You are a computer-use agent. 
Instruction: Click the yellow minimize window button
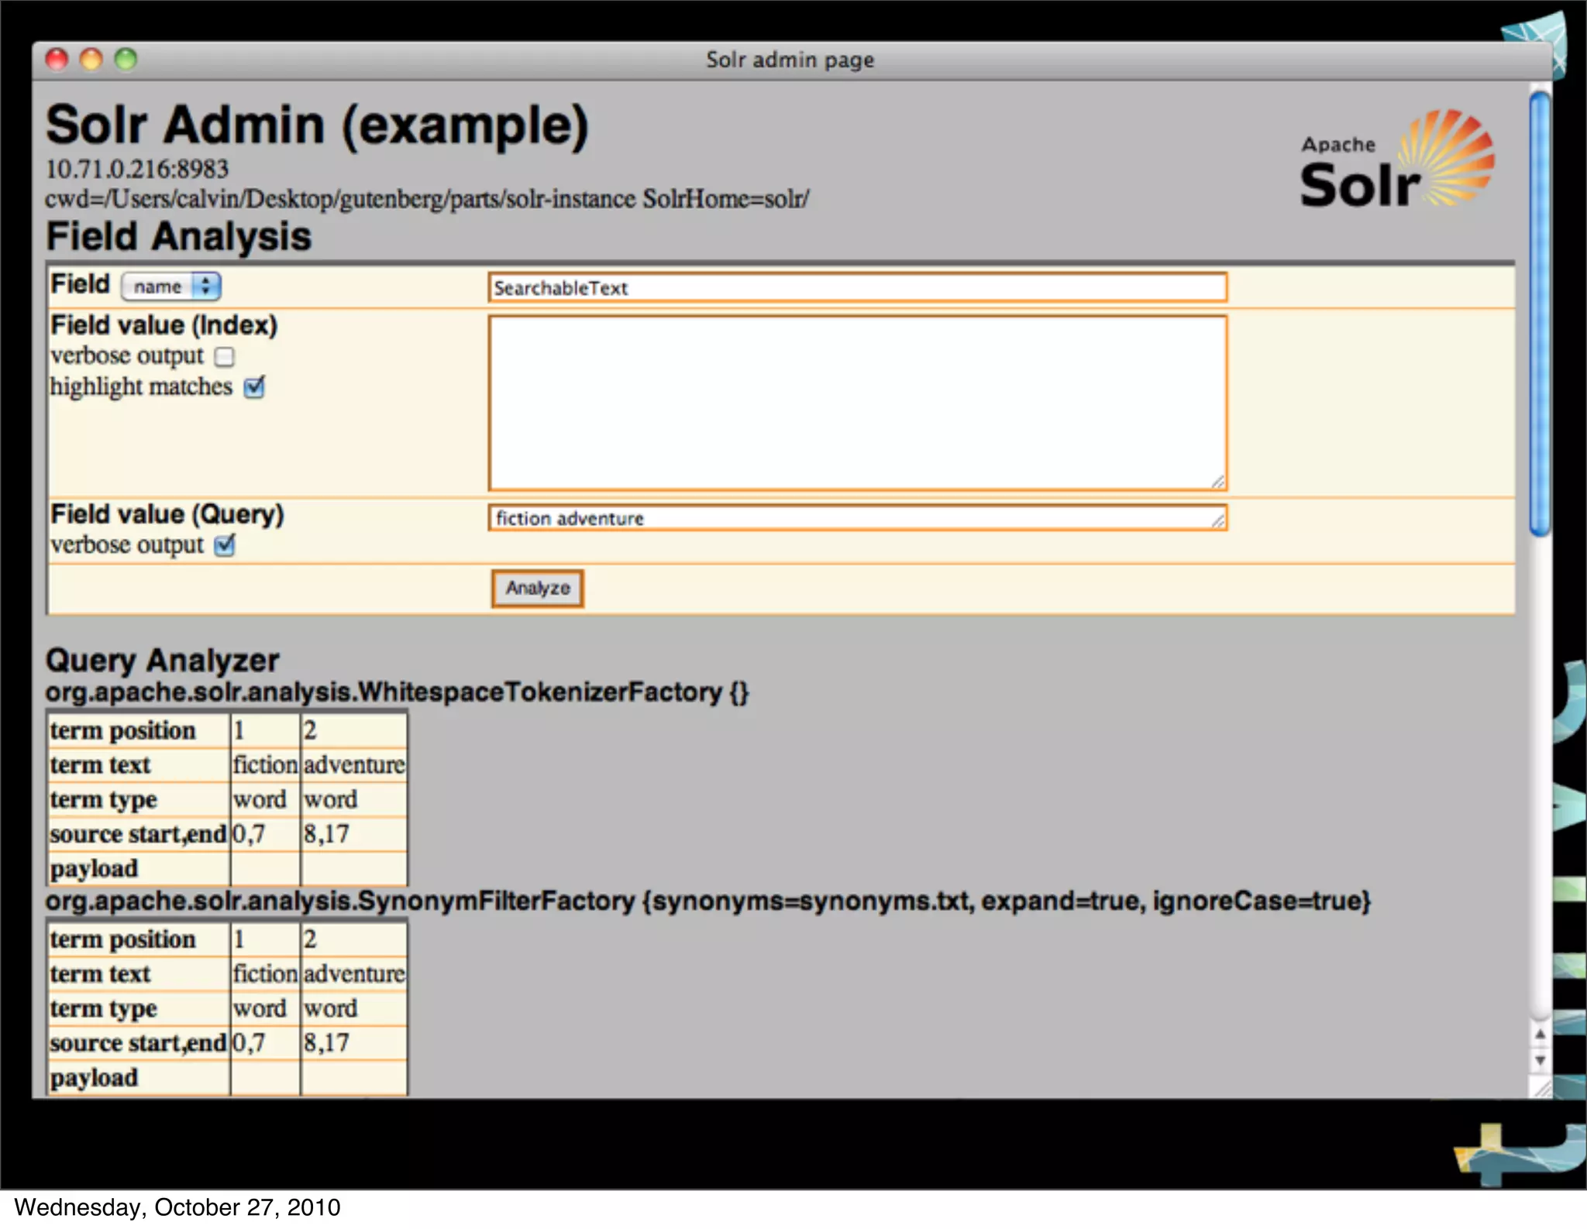[91, 60]
